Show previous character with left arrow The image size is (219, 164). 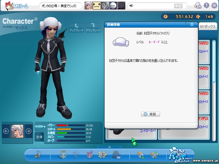6,131
